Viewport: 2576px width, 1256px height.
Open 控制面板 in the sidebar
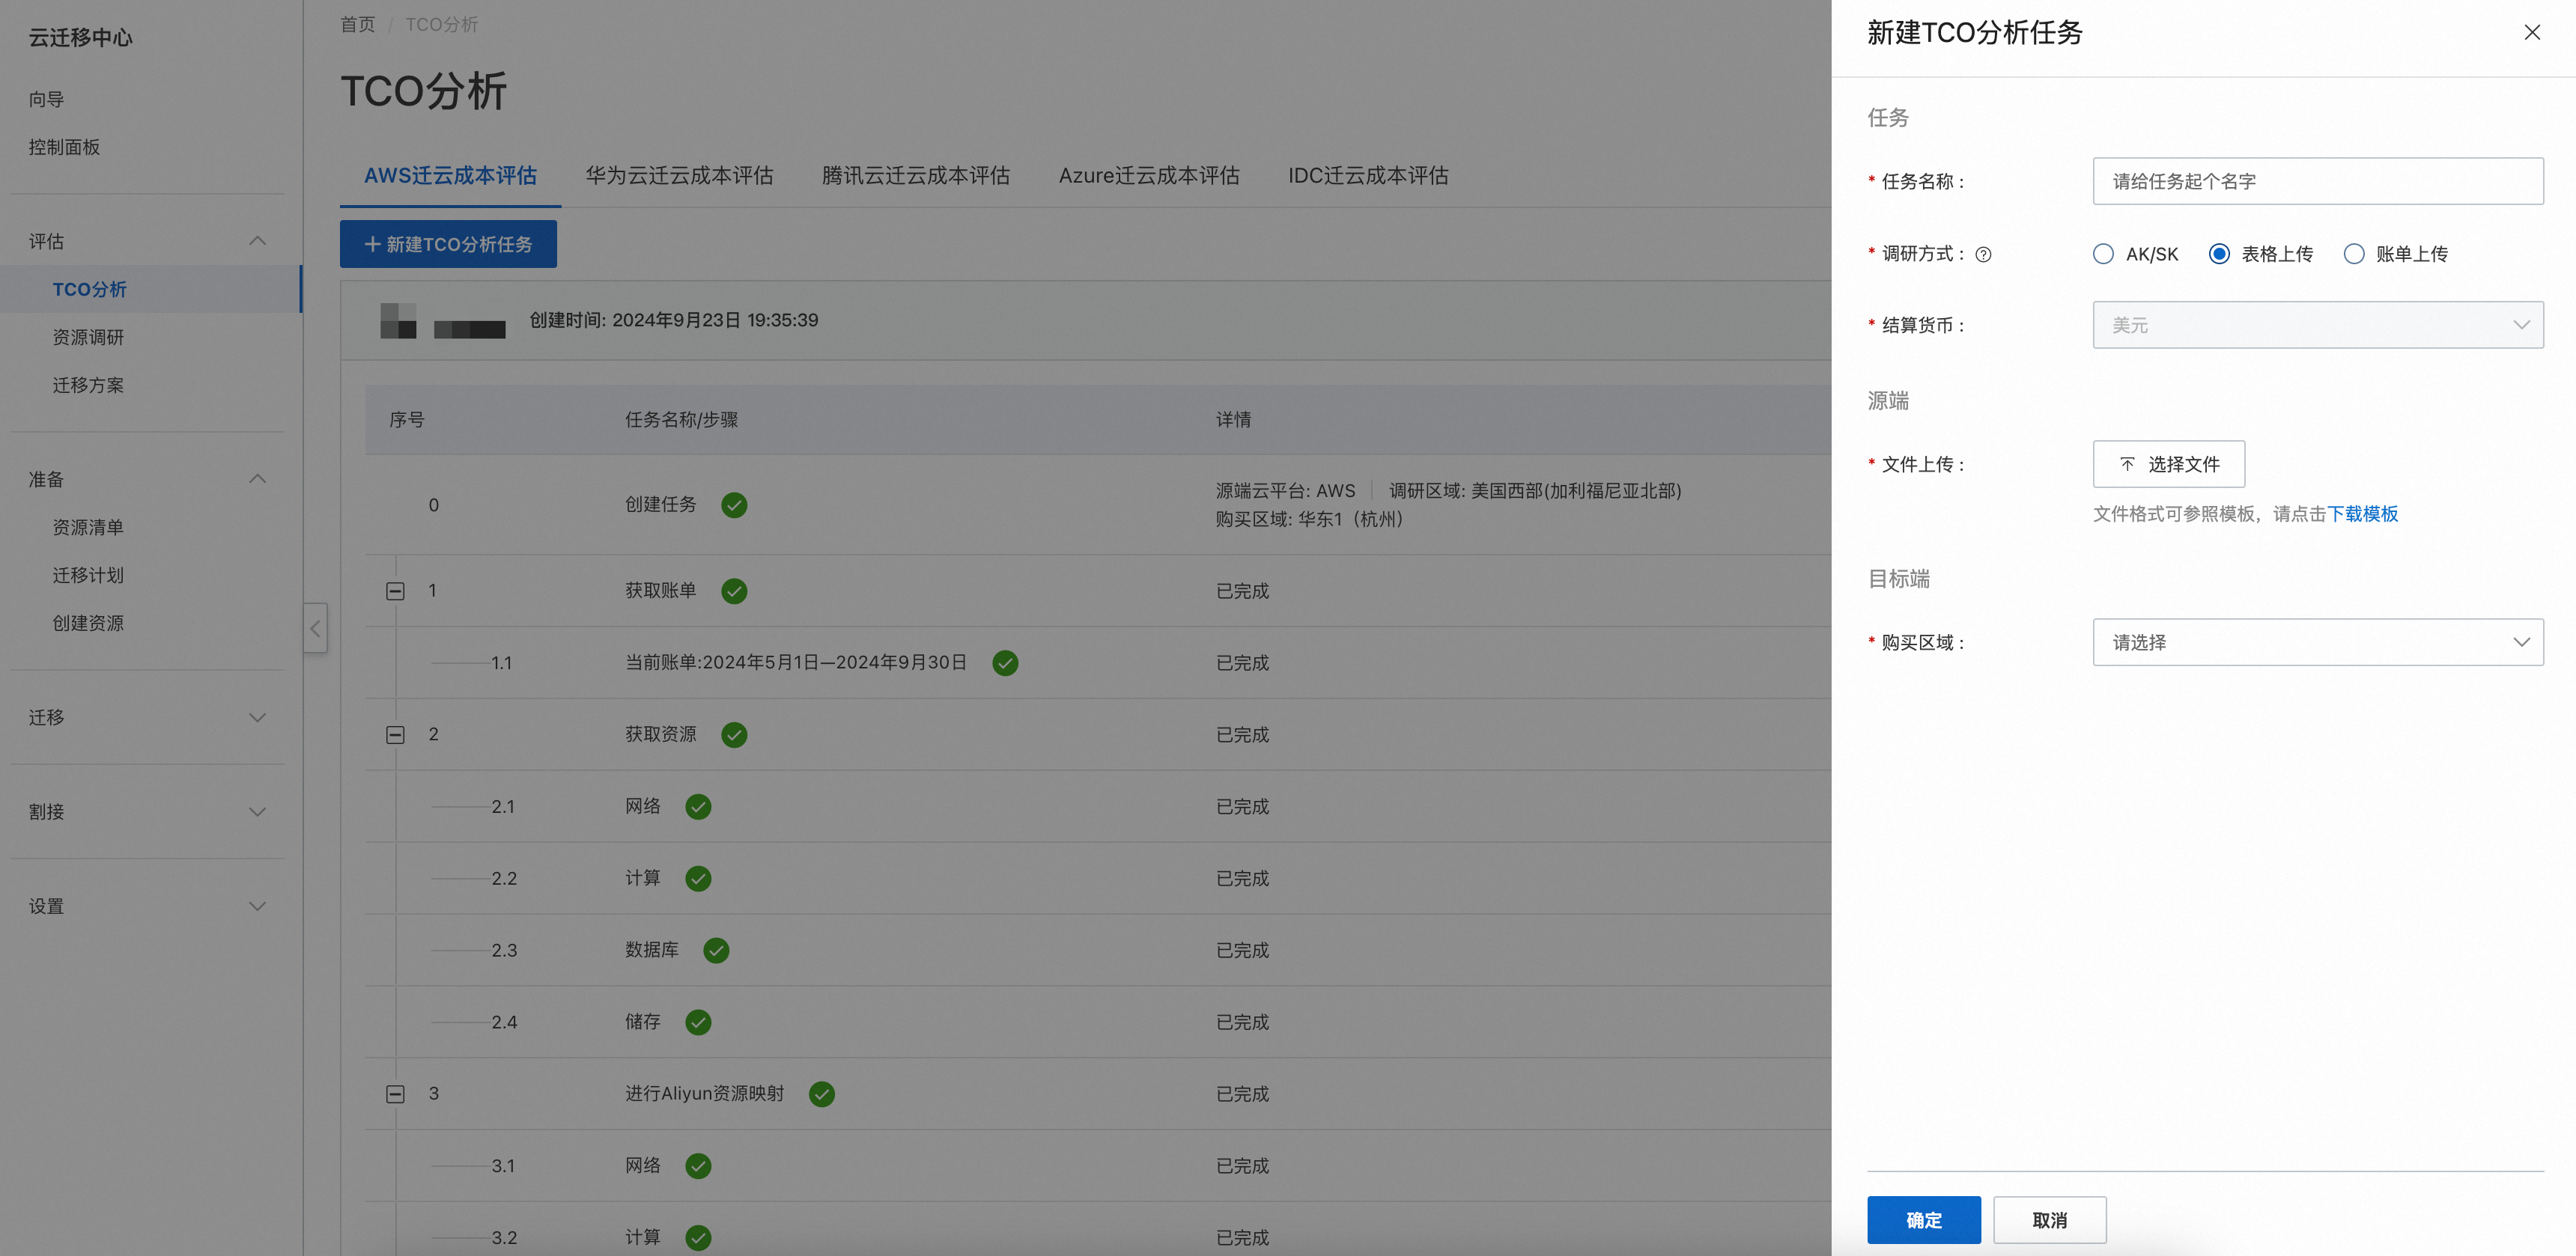(64, 147)
